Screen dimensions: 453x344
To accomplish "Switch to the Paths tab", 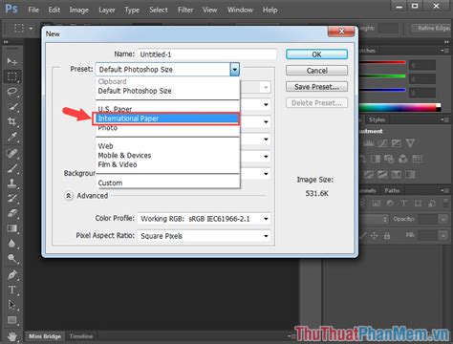I will click(392, 191).
